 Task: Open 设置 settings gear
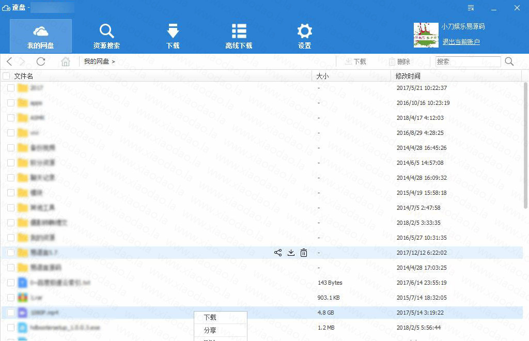[304, 36]
